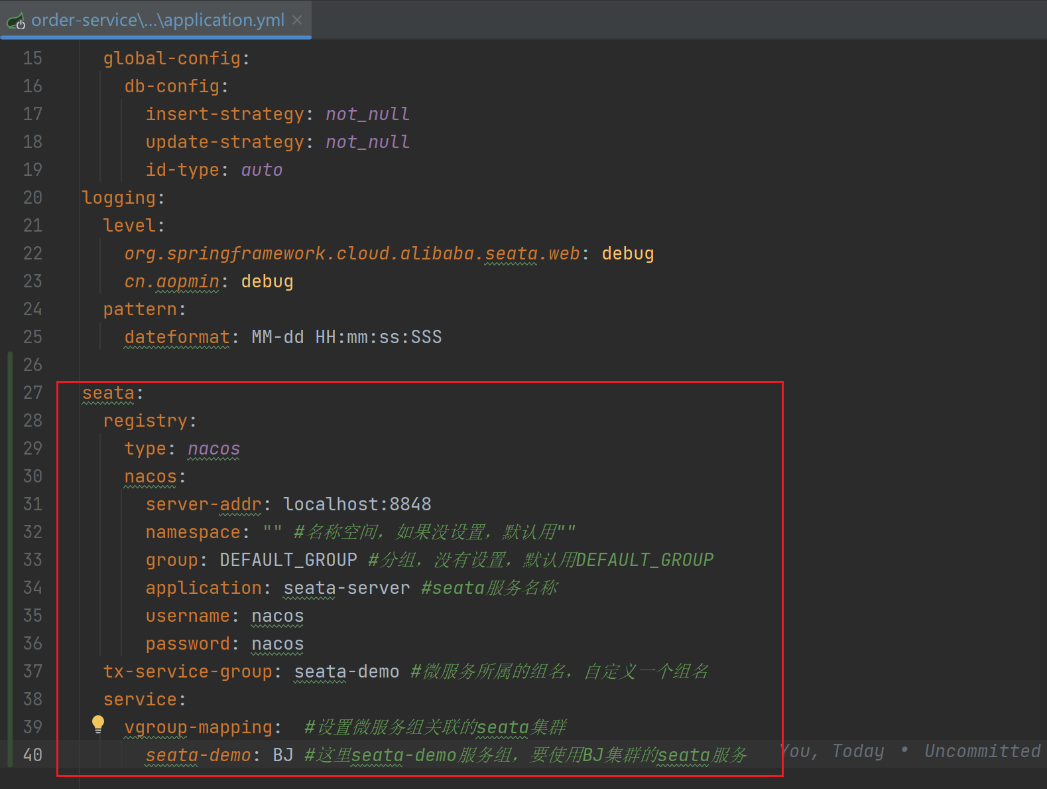Click the 'db-config:' key

176,86
